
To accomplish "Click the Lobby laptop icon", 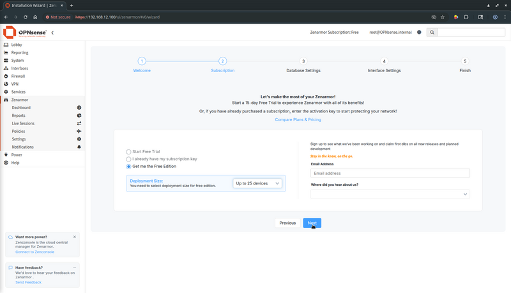I will 6,45.
